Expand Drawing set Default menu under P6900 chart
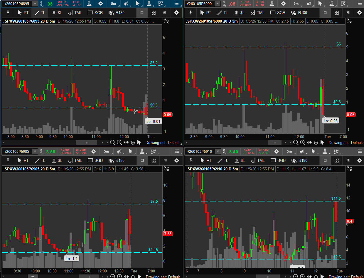The image size is (364, 278). [346, 143]
